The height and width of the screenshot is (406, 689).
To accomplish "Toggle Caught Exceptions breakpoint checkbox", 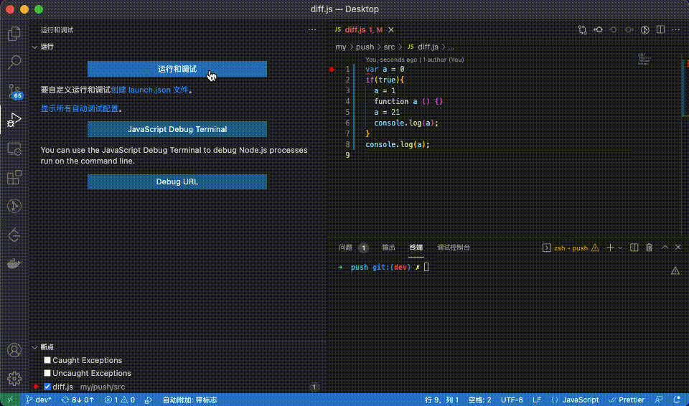I will [x=47, y=360].
